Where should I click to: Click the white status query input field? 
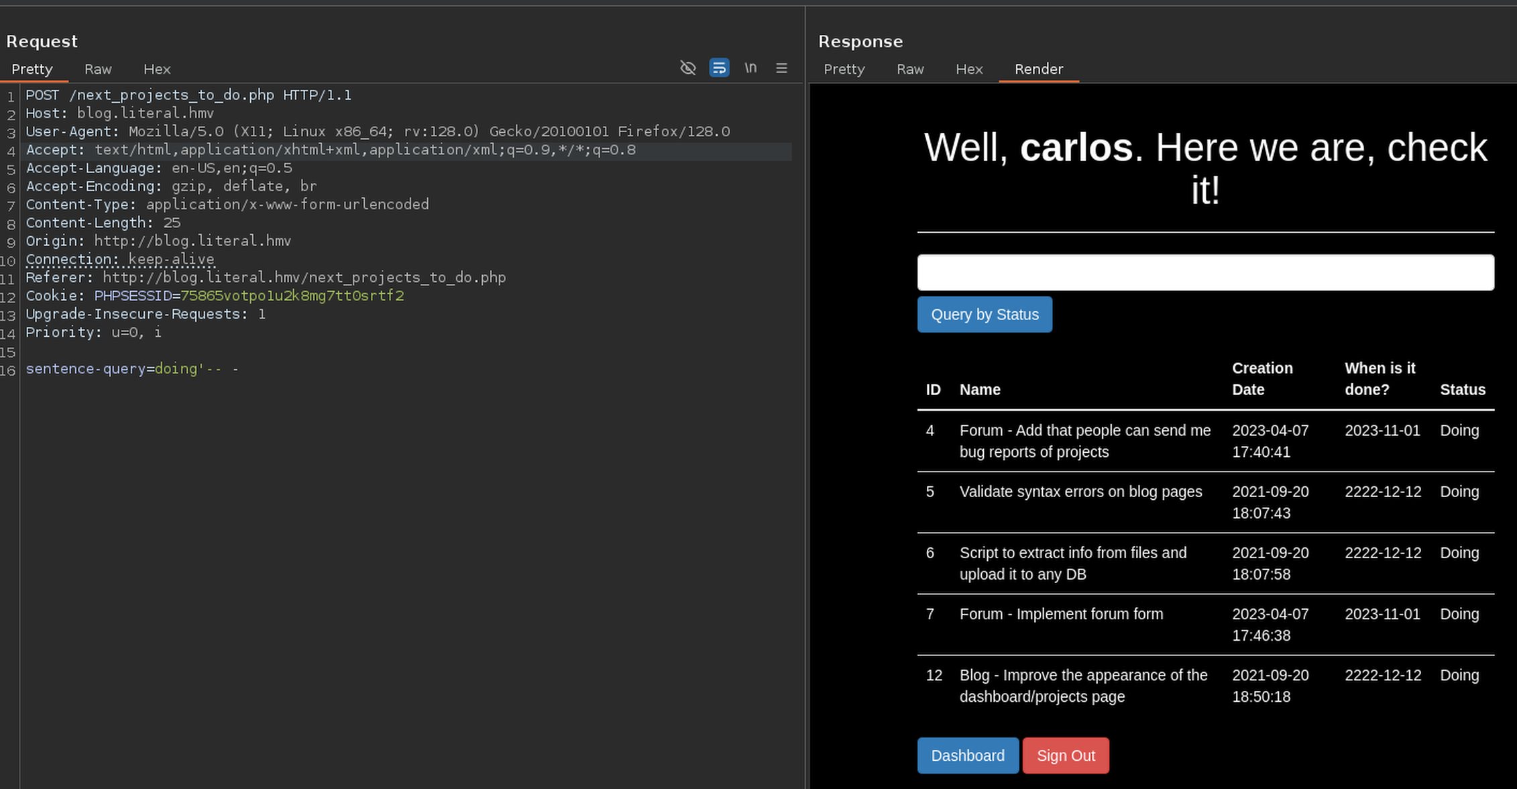coord(1205,272)
